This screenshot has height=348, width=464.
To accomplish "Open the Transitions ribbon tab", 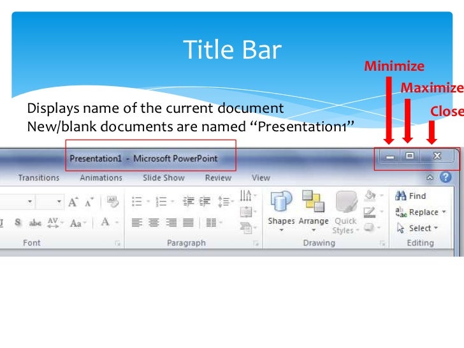I will [39, 178].
